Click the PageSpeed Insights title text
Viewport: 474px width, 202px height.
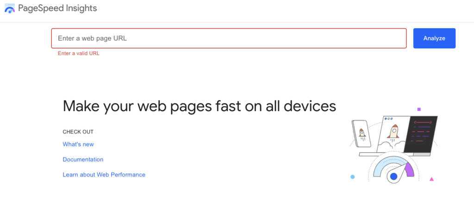click(x=57, y=8)
